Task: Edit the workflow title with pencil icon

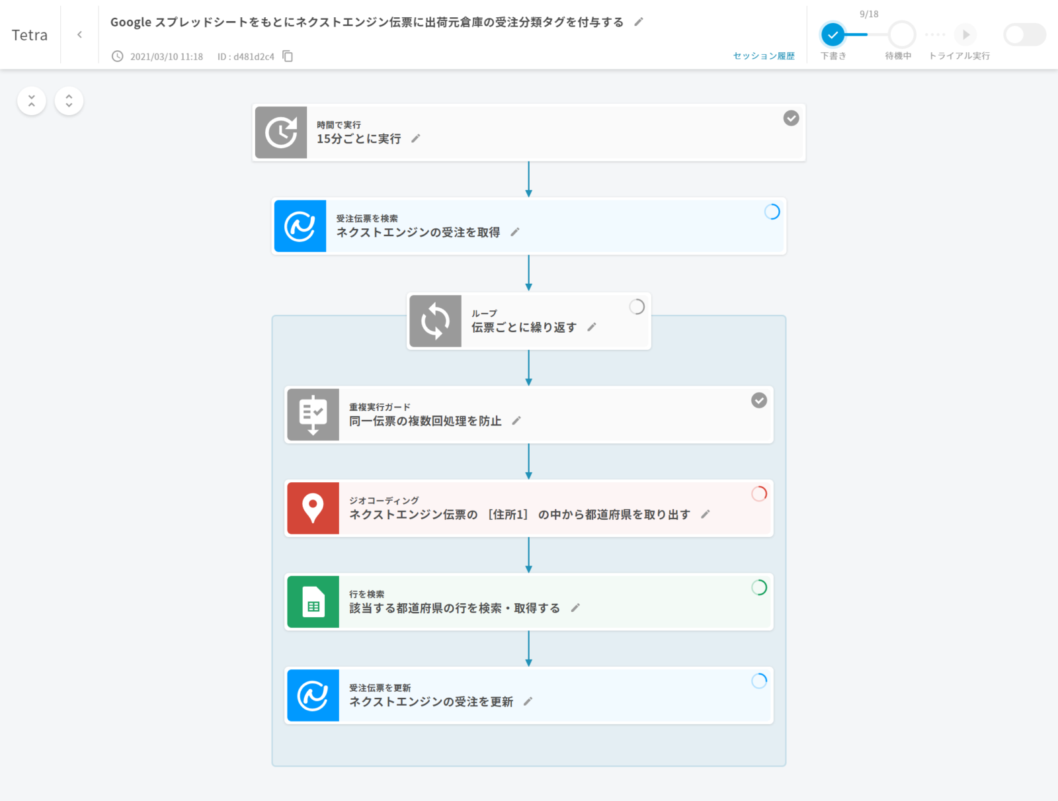Action: click(639, 22)
